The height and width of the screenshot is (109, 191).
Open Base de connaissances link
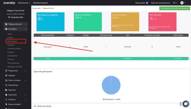(x=160, y=3)
